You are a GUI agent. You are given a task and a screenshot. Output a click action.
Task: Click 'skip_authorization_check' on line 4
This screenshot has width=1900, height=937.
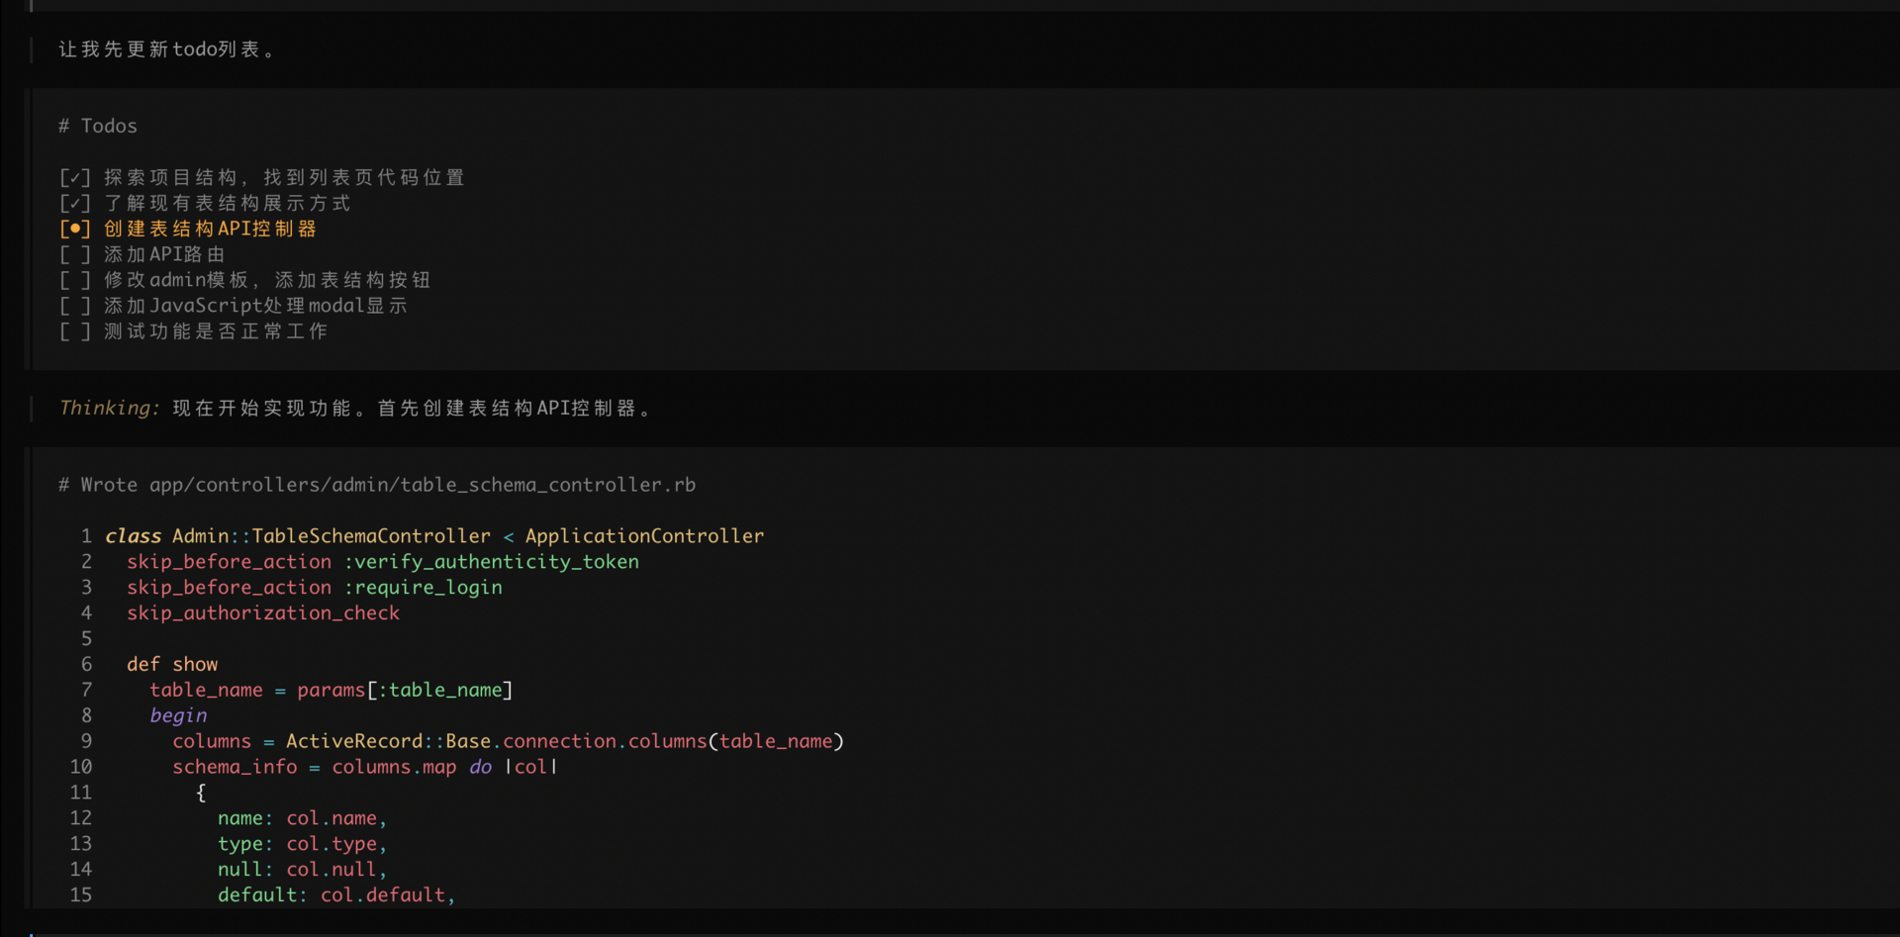[263, 613]
